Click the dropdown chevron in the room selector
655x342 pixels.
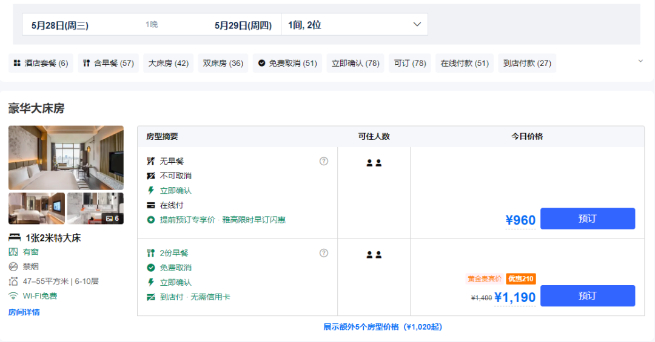(x=417, y=24)
